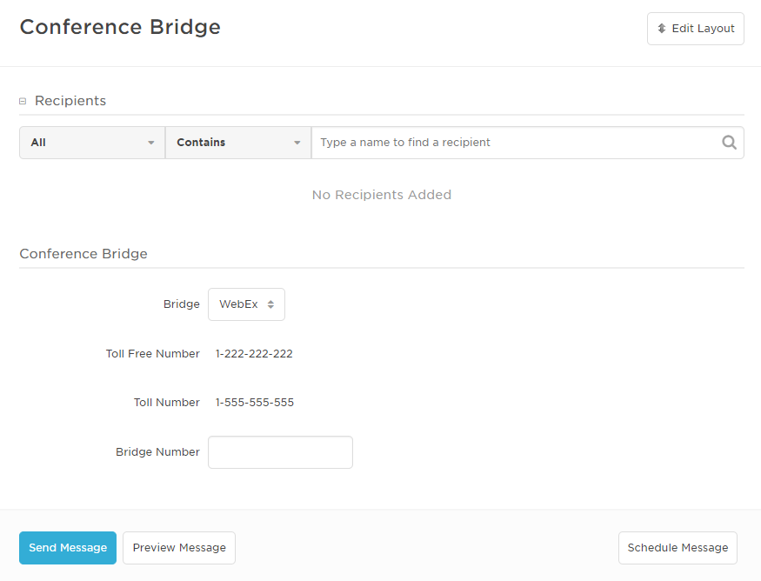Click Schedule Message button

(x=678, y=548)
